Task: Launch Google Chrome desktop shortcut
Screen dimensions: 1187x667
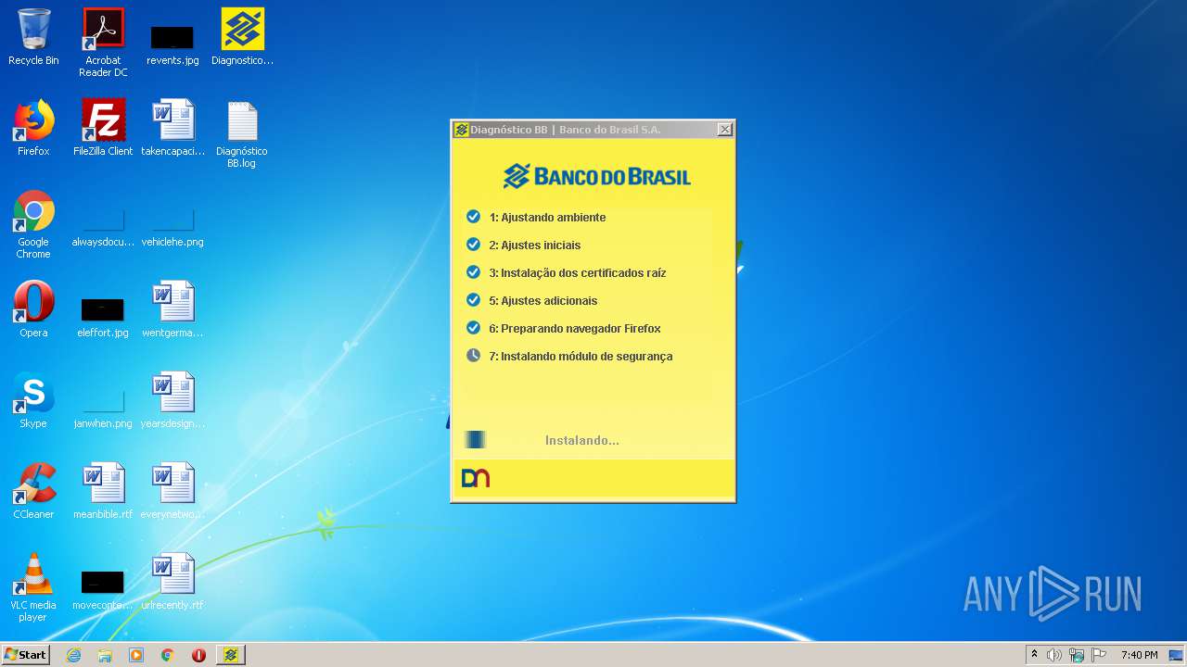Action: point(33,224)
